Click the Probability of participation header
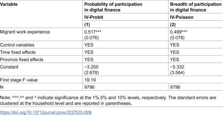Image resolution: width=223 pixels, height=115 pixels. pyautogui.click(x=113, y=7)
